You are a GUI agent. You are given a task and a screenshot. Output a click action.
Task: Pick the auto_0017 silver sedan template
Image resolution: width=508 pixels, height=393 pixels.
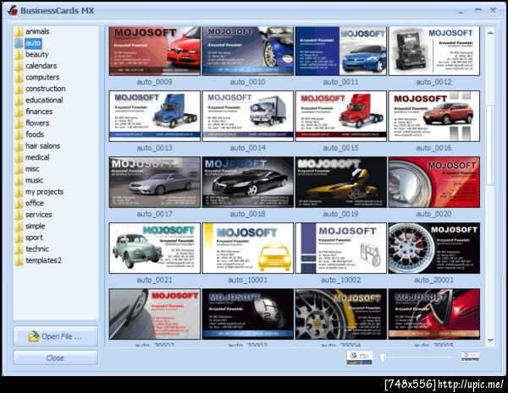coord(155,182)
